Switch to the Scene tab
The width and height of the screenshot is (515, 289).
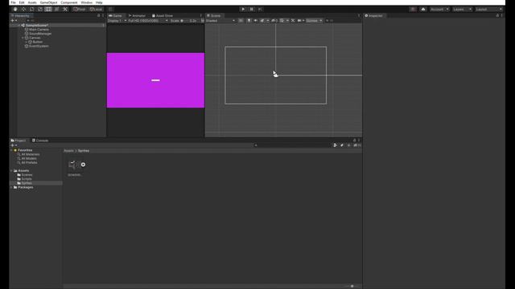pyautogui.click(x=214, y=15)
